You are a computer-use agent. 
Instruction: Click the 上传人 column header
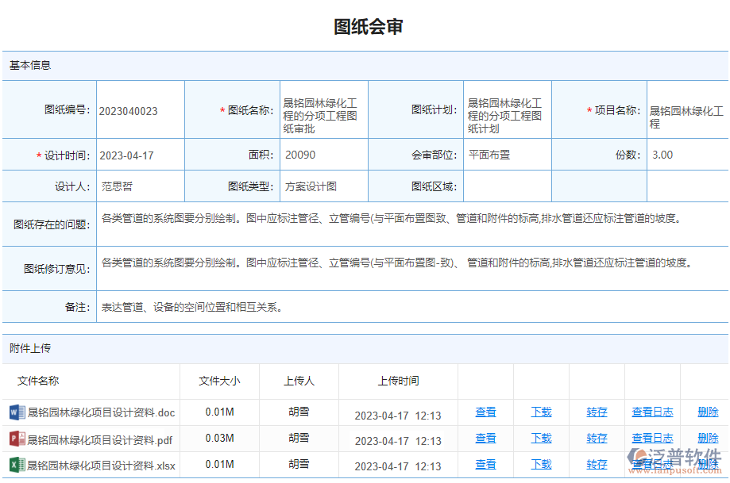(299, 381)
